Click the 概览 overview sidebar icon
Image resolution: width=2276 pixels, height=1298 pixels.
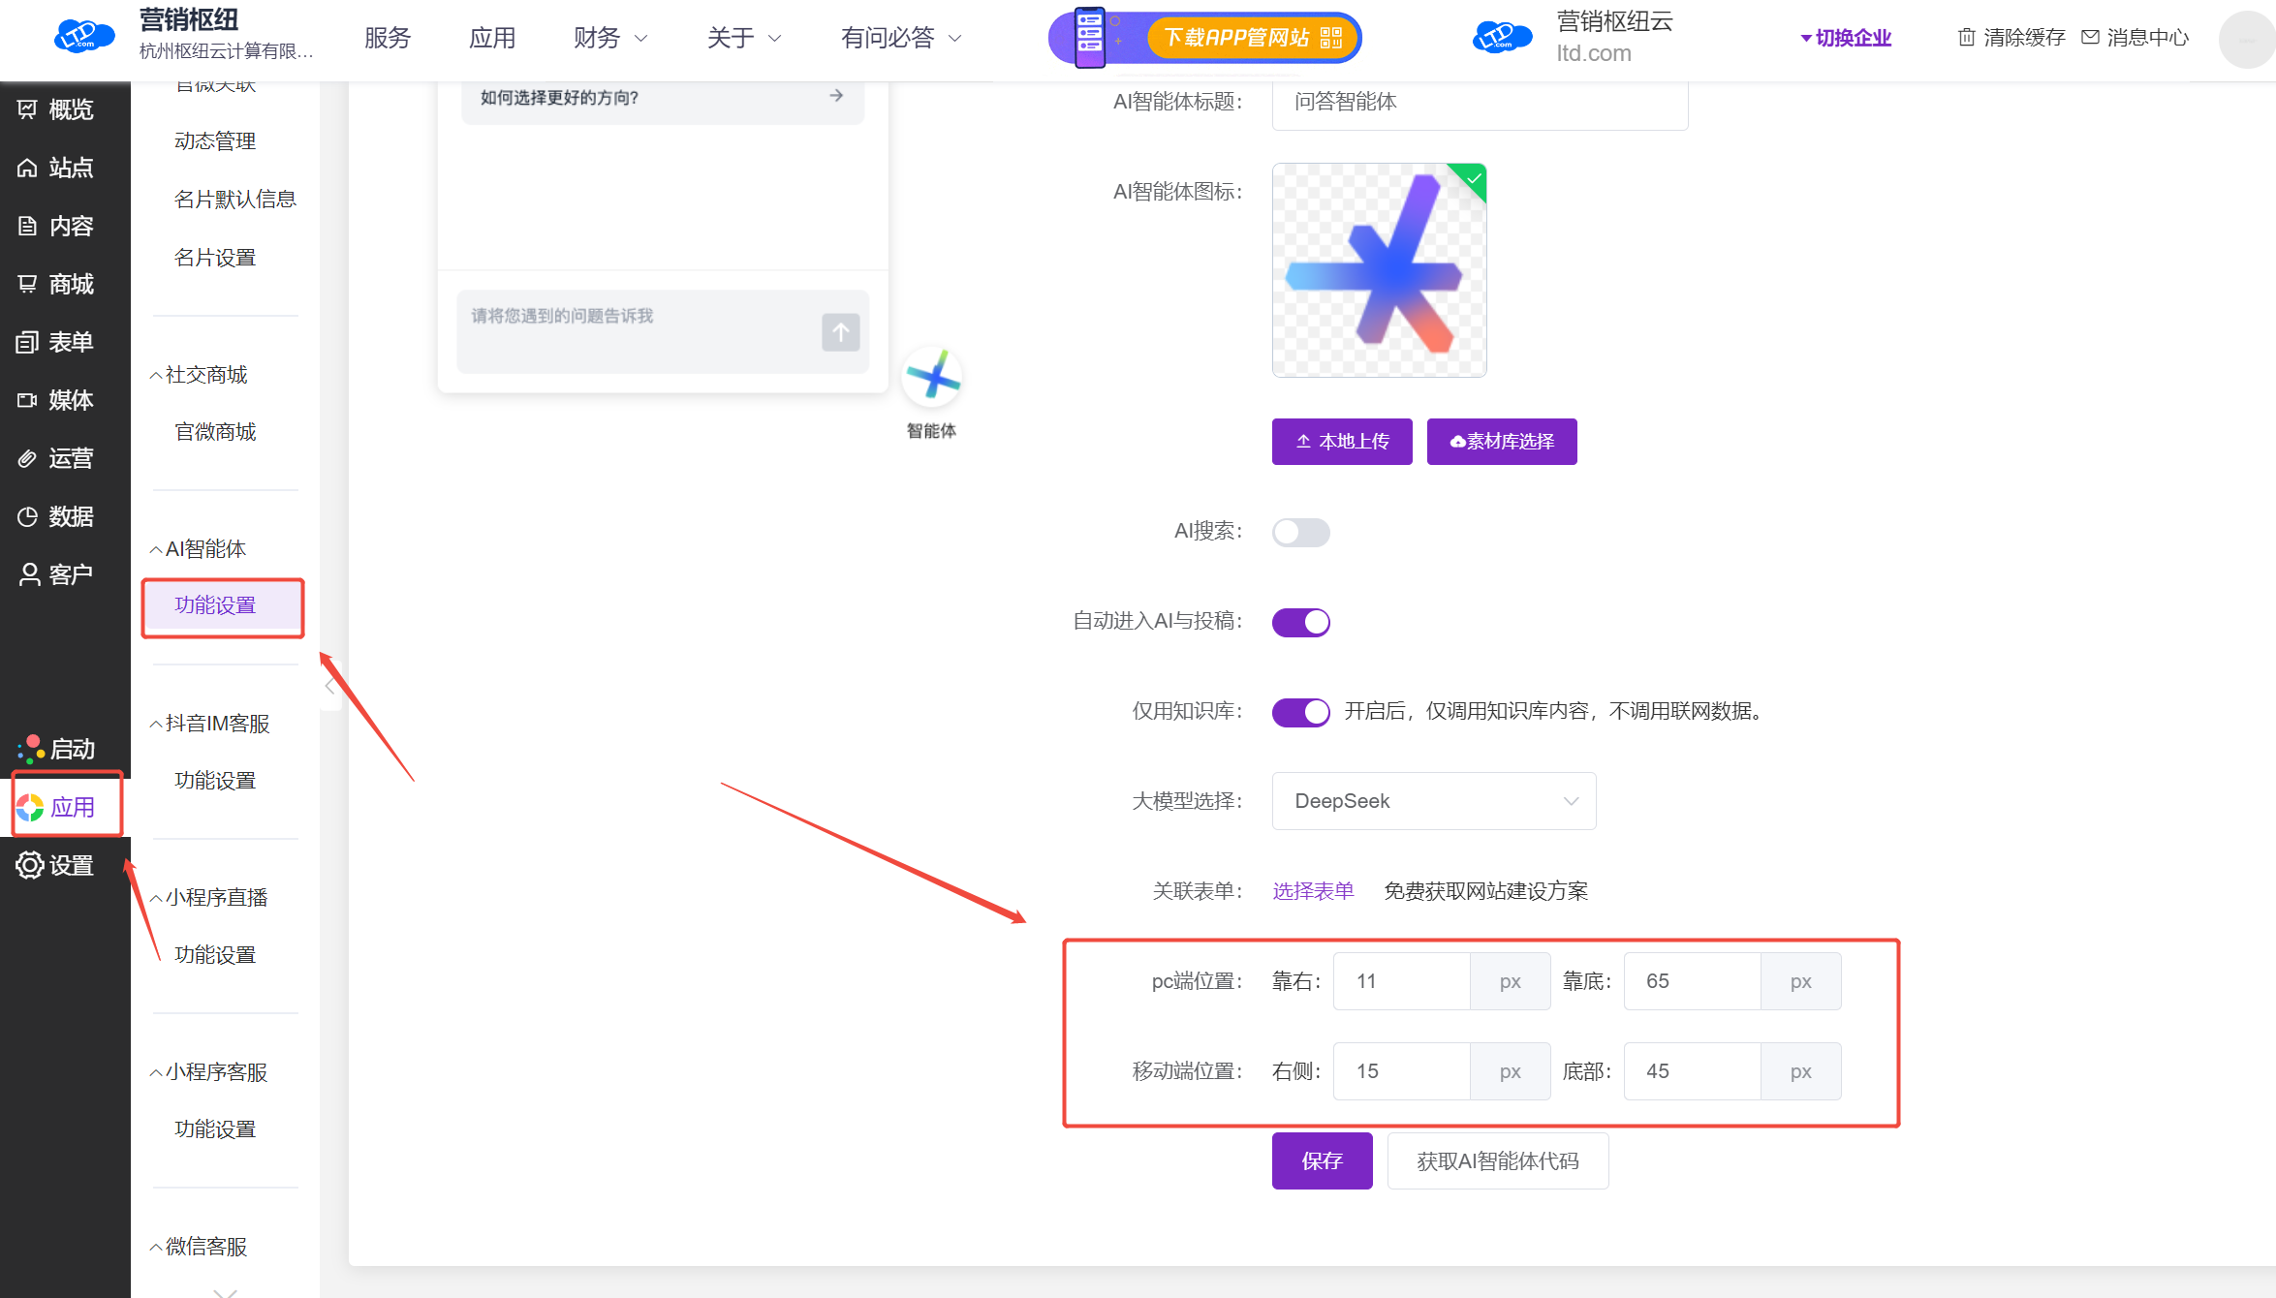[x=28, y=109]
